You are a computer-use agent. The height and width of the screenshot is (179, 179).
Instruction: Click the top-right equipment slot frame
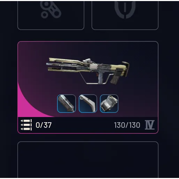point(125,15)
